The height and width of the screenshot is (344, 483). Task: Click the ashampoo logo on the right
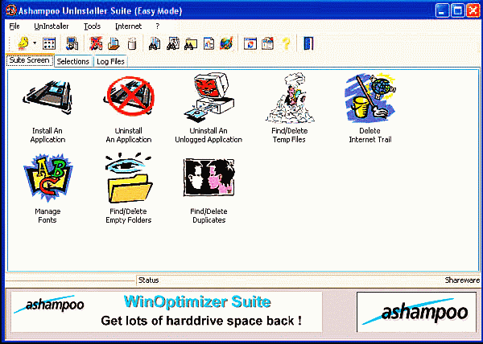coord(414,312)
